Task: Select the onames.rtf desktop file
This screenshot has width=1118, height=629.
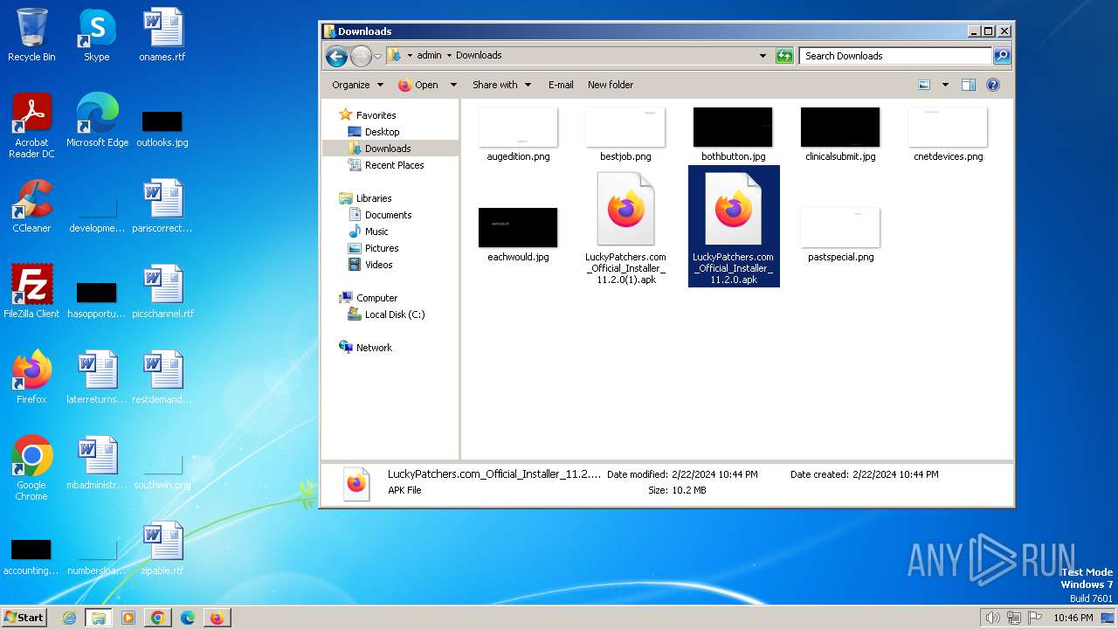Action: click(x=162, y=35)
